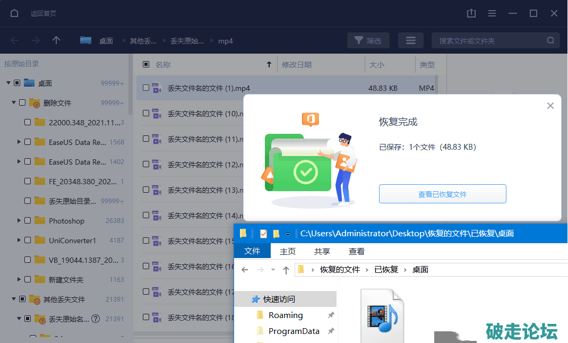Click the search magnifier icon
This screenshot has height=343, width=568.
[551, 40]
